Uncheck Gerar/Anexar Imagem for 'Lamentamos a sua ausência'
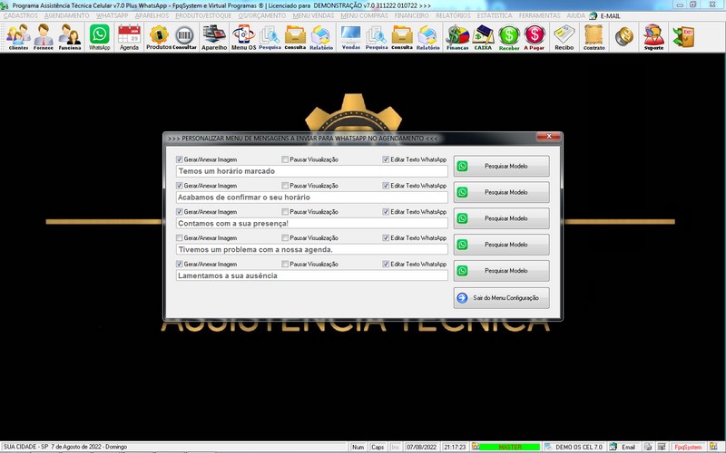Screen dimensions: 726x453 179,264
